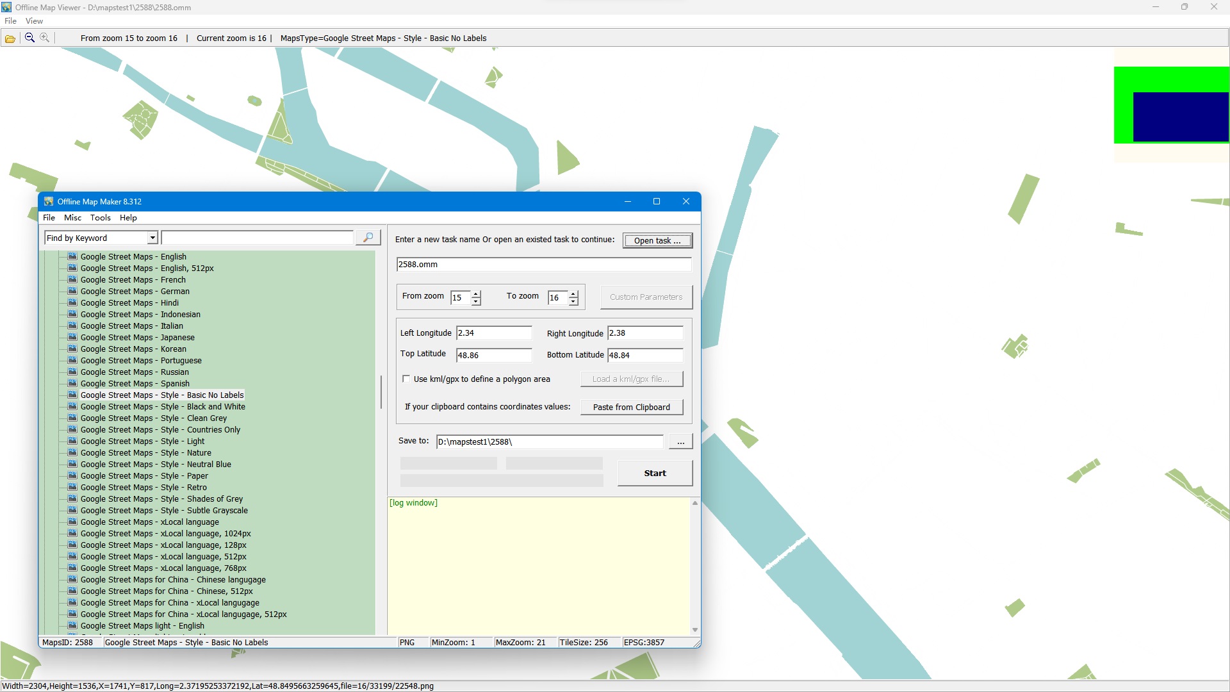Decrease To zoom value with down arrow
1230x692 pixels.
pyautogui.click(x=573, y=301)
